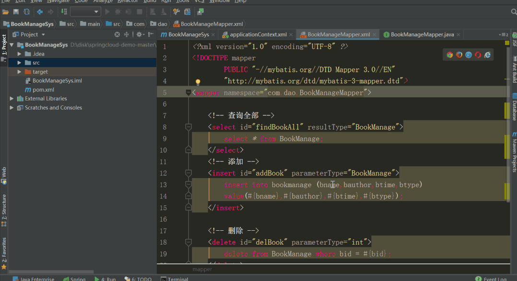Click the yellow lightbulb intention icon

(198, 82)
